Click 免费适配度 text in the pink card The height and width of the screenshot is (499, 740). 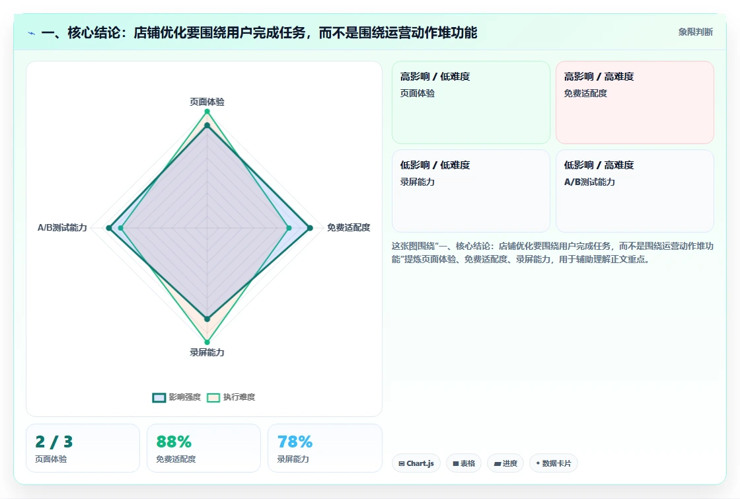585,93
